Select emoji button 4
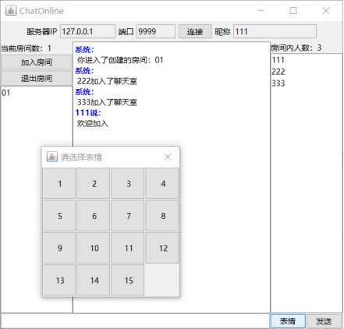Viewport: 344px width, 329px height. pos(162,183)
